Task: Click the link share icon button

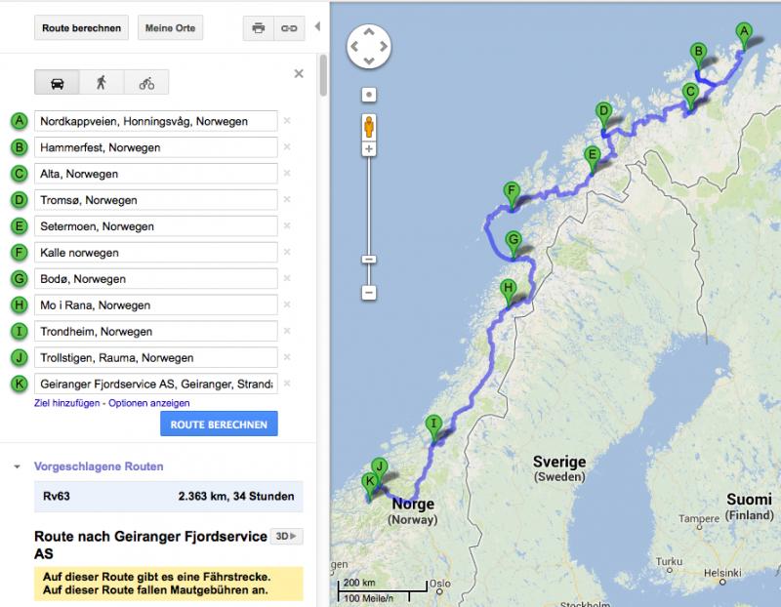Action: [x=288, y=28]
